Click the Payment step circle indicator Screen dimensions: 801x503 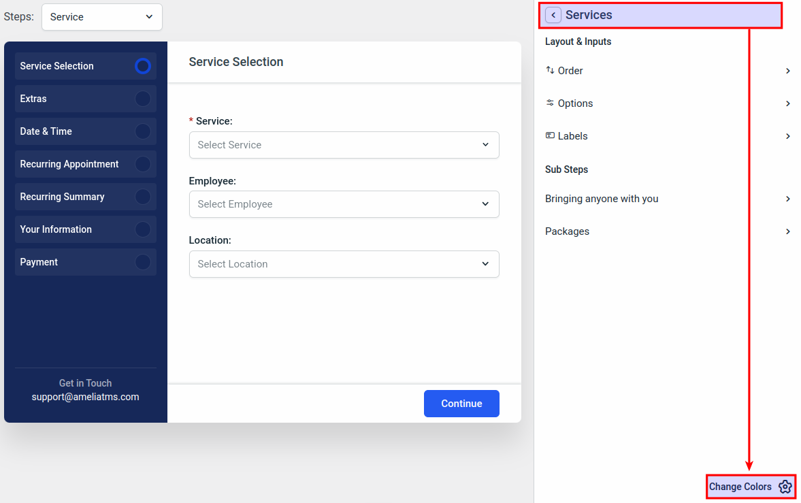142,262
